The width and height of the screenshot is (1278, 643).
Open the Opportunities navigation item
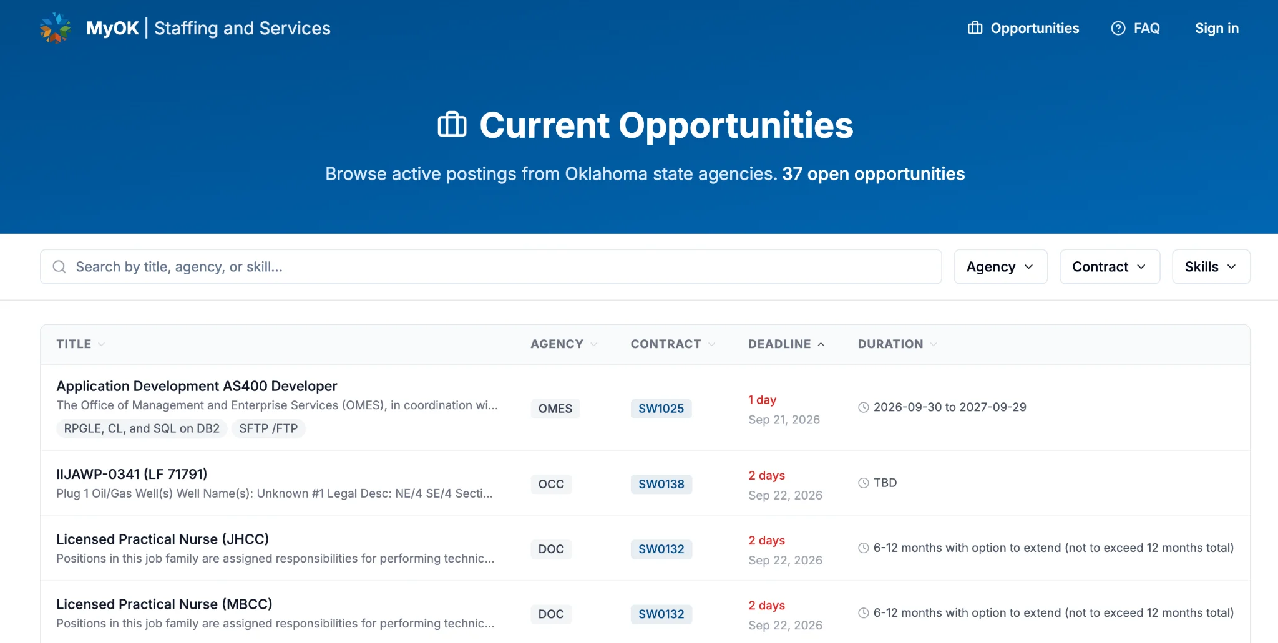1023,28
